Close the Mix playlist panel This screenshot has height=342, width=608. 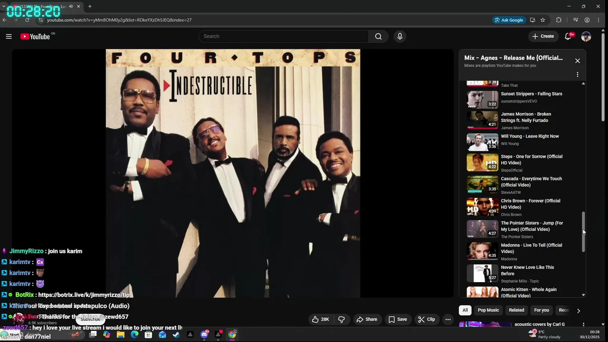pyautogui.click(x=578, y=61)
